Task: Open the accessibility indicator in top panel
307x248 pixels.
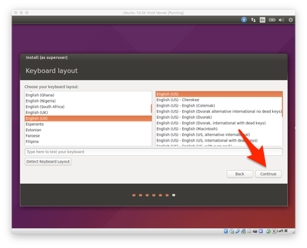Action: click(x=244, y=20)
